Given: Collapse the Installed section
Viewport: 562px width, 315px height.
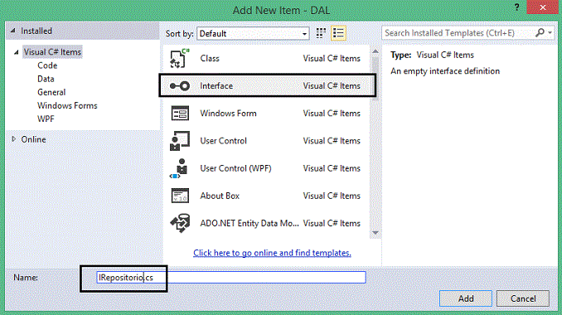Looking at the screenshot, I should point(13,31).
